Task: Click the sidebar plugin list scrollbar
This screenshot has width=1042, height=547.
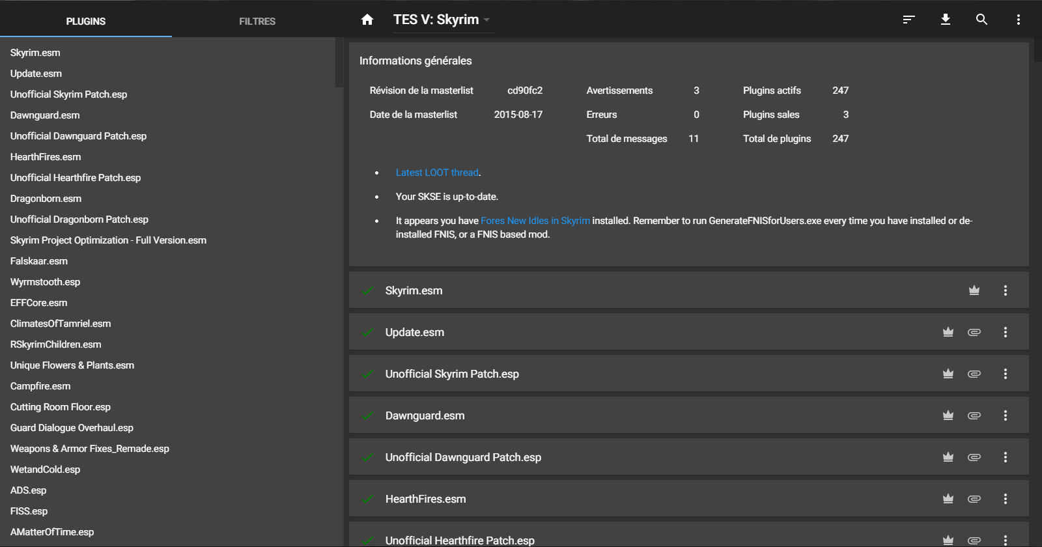Action: 339,62
